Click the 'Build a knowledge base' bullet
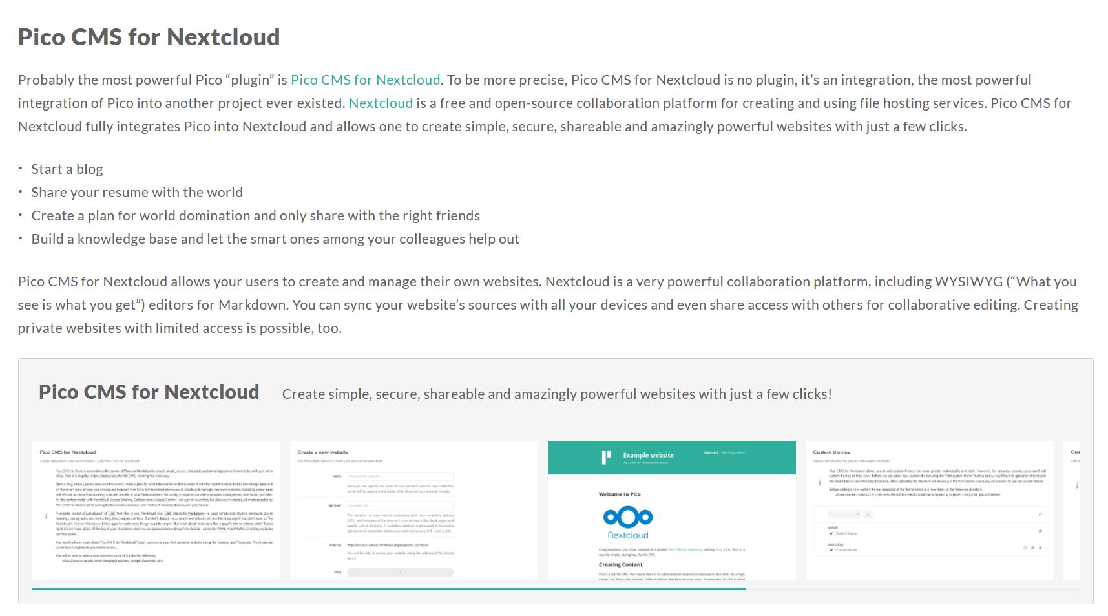1108x616 pixels. click(x=275, y=239)
